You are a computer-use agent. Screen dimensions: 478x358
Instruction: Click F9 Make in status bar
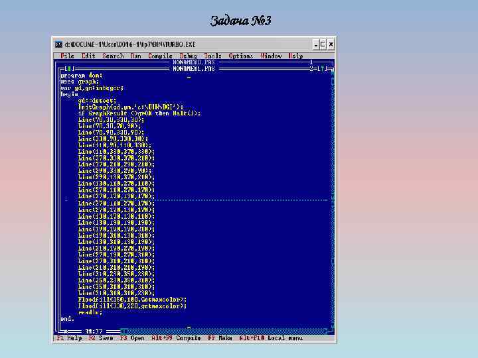[x=220, y=338]
